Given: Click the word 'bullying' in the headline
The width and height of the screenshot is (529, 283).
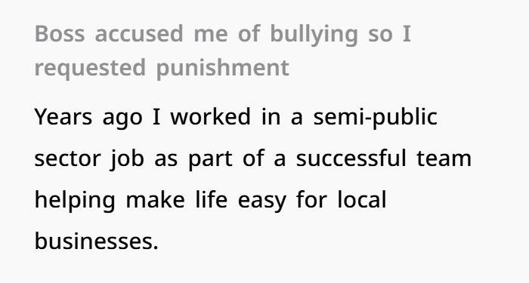Looking at the screenshot, I should 314,35.
